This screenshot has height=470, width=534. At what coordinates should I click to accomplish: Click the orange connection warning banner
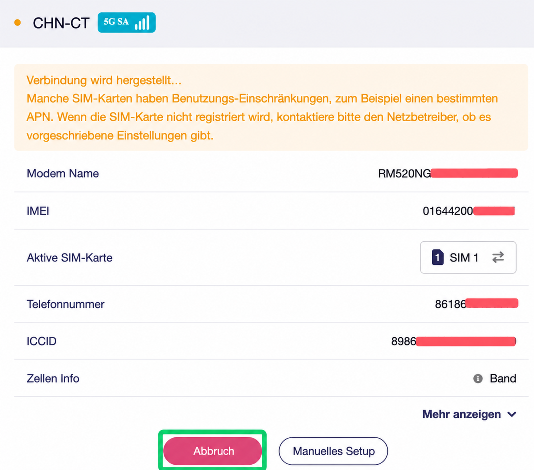(x=271, y=107)
